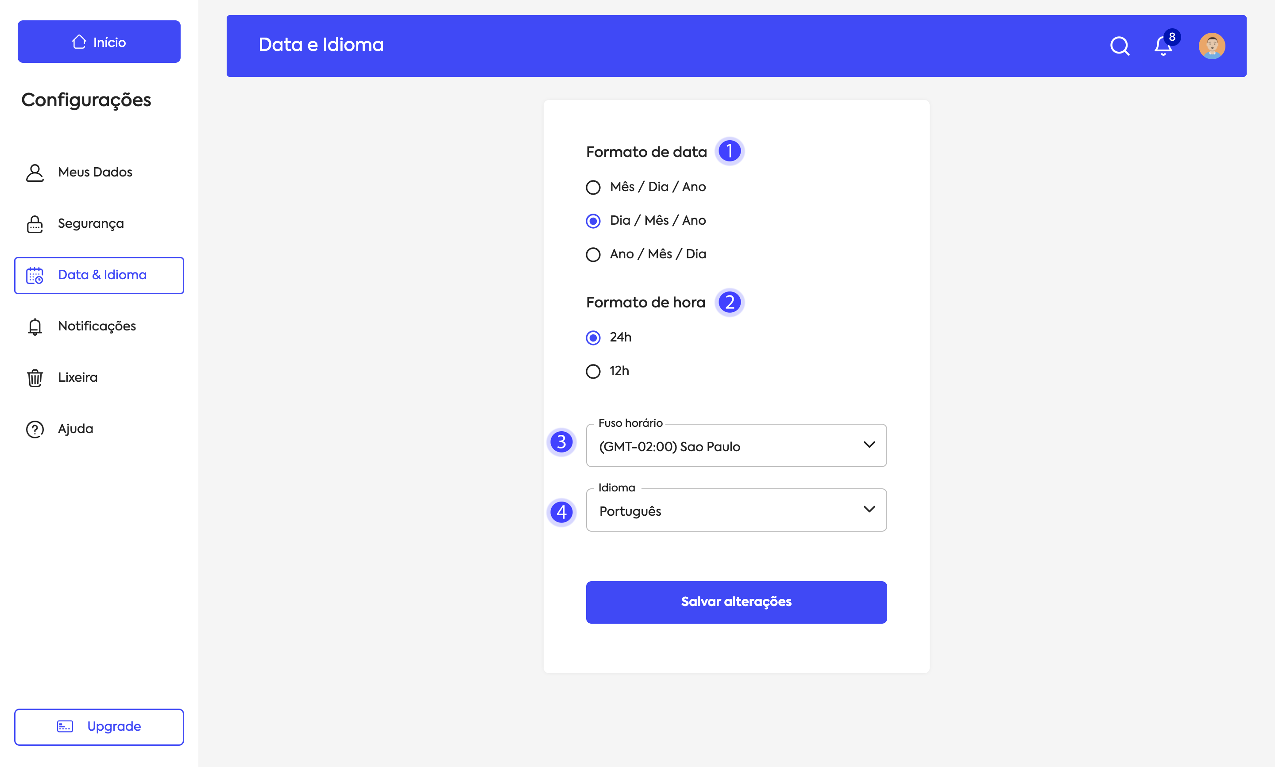Select the Mês / Dia / Ano date format
The image size is (1275, 767).
point(593,187)
